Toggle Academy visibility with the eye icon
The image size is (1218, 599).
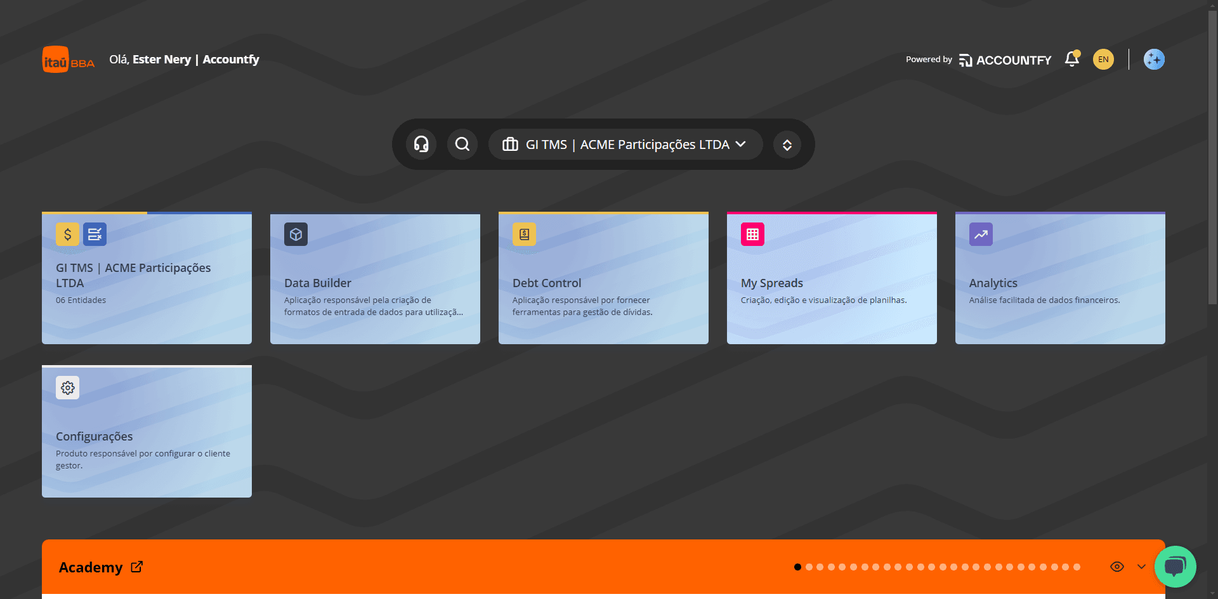coord(1117,567)
